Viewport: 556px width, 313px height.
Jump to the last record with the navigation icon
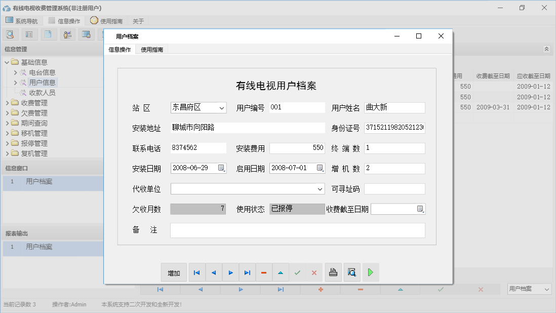pyautogui.click(x=247, y=272)
